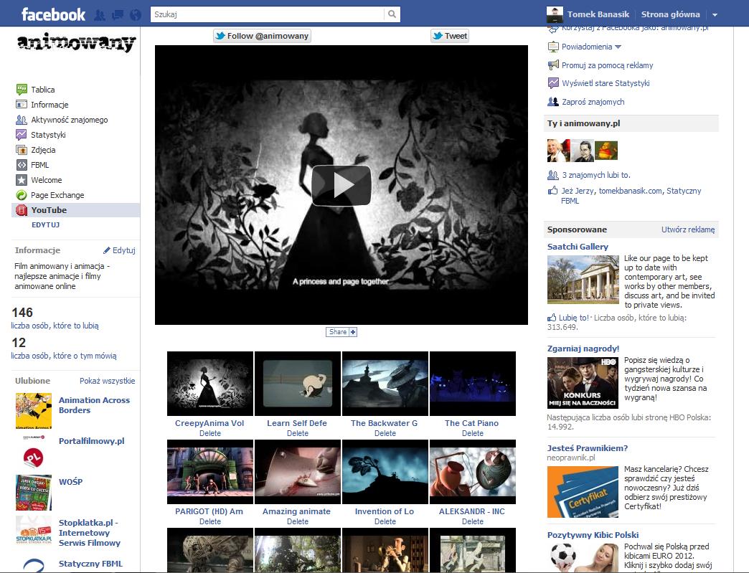Delete the Invention of Lo video
This screenshot has height=573, width=749.
[385, 521]
